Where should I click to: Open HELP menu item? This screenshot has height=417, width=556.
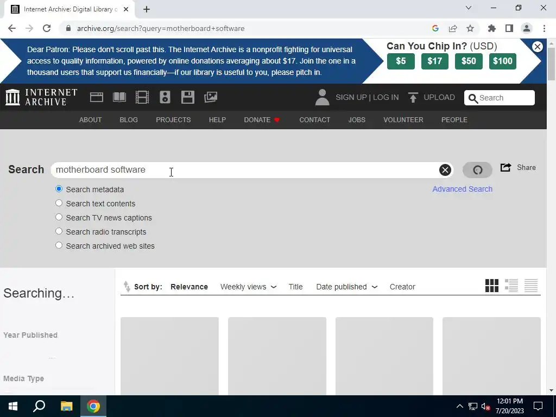click(x=217, y=120)
